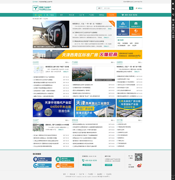Open the 物流仓储 navigation tab
The height and width of the screenshot is (180, 175).
tap(72, 15)
